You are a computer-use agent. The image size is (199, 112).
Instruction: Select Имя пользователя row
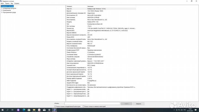click(101, 63)
